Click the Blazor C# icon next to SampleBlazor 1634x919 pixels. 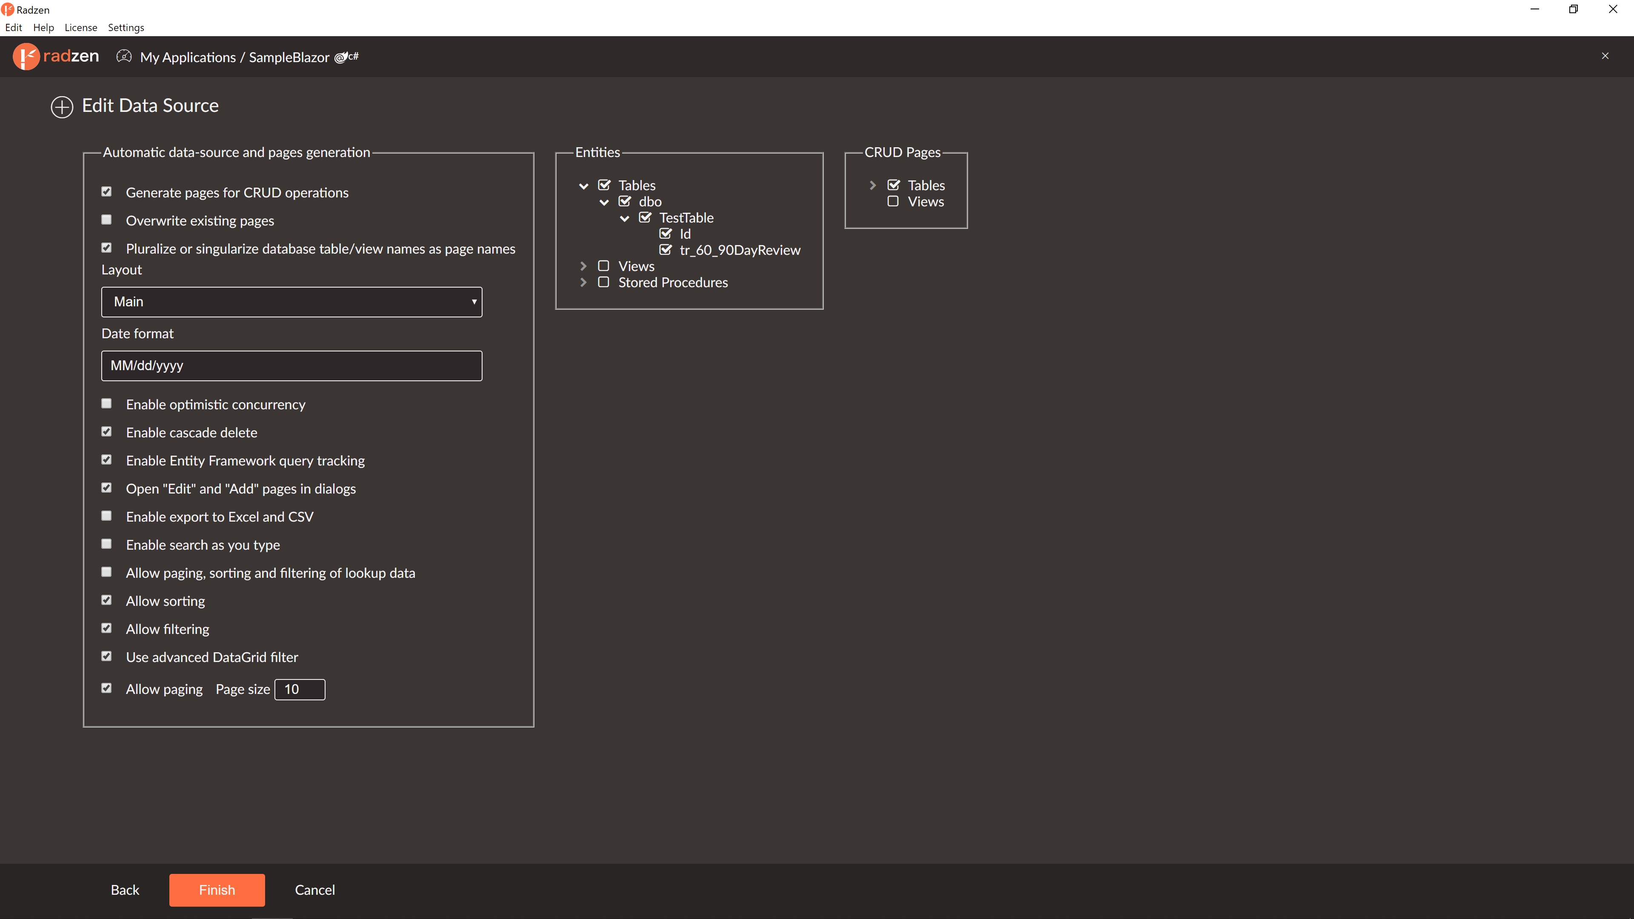[x=346, y=57]
